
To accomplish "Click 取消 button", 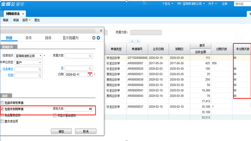I will (86, 131).
